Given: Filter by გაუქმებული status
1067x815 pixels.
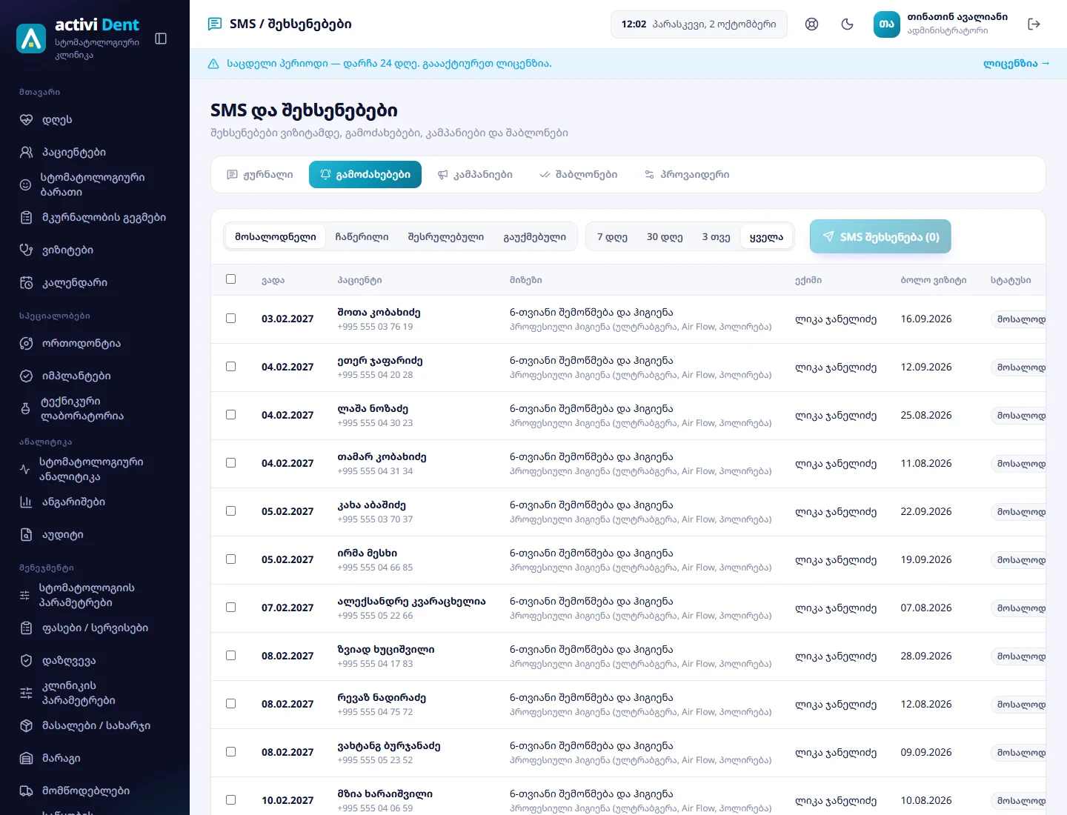Looking at the screenshot, I should [534, 237].
